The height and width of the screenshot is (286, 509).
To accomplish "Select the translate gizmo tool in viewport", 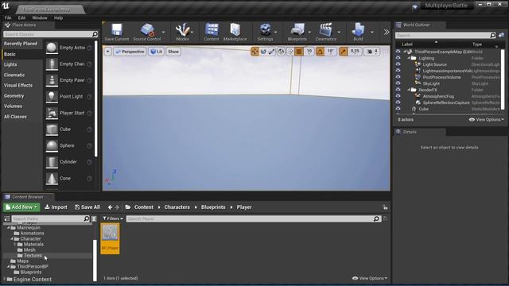I will point(254,51).
